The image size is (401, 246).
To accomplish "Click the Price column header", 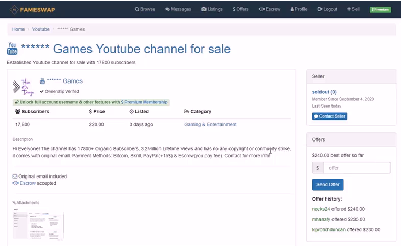I will click(97, 112).
